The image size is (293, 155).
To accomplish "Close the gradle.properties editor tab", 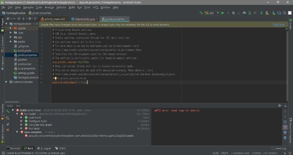I will [127, 19].
